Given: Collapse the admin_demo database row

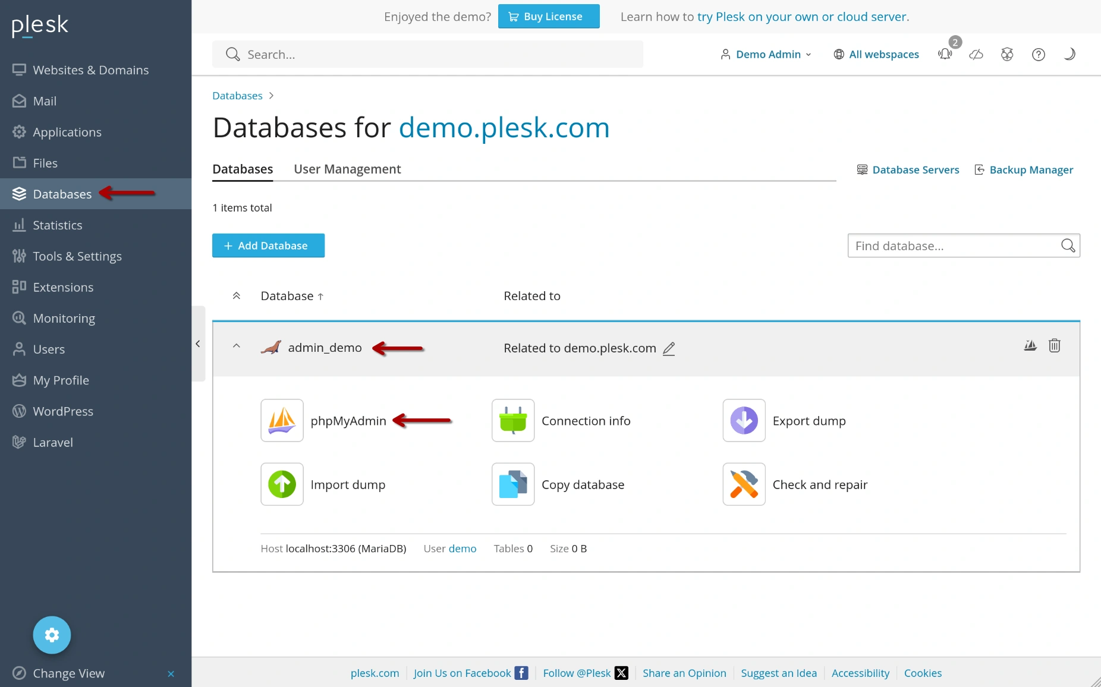Looking at the screenshot, I should (x=237, y=346).
